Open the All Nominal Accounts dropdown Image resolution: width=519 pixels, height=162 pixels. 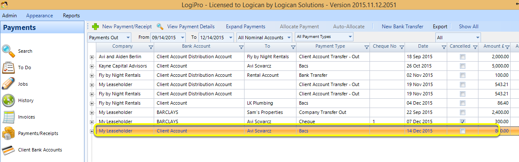tap(288, 38)
